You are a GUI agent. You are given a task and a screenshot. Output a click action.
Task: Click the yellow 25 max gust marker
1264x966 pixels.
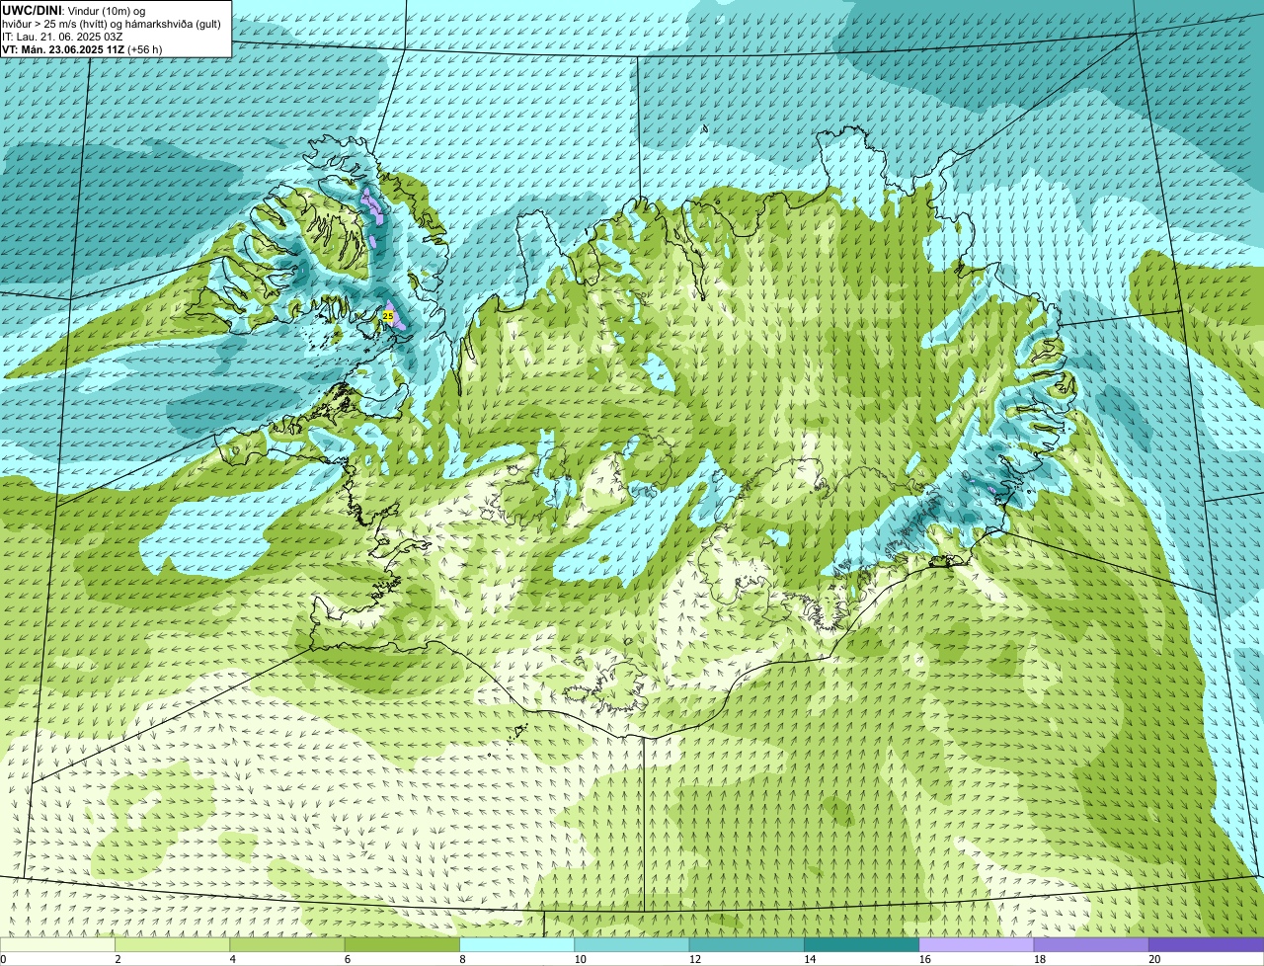click(x=388, y=316)
